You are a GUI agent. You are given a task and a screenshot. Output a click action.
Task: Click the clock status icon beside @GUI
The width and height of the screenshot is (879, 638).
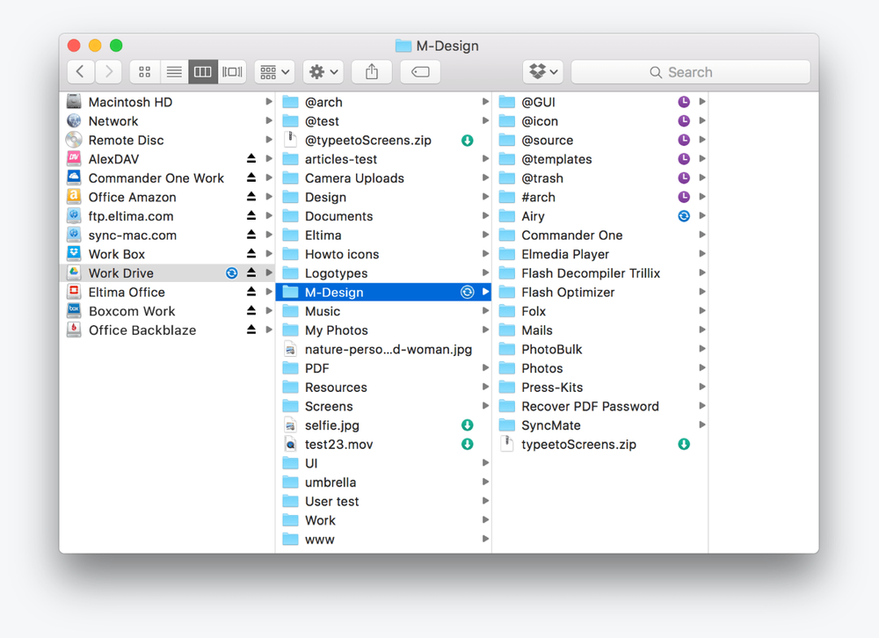pyautogui.click(x=684, y=102)
